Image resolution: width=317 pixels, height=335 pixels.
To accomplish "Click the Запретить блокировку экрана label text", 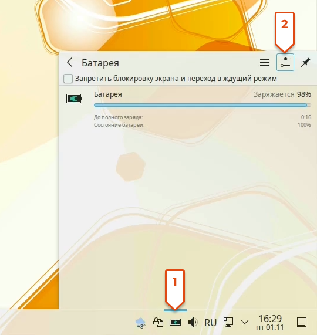I will click(176, 79).
